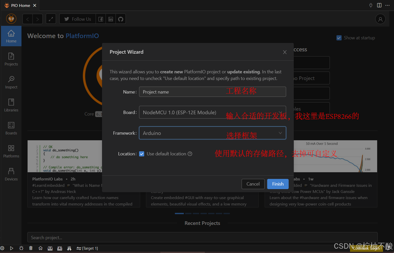Screen dimensions: 394x253
Task: Open the Boards sidebar section
Action: click(11, 128)
